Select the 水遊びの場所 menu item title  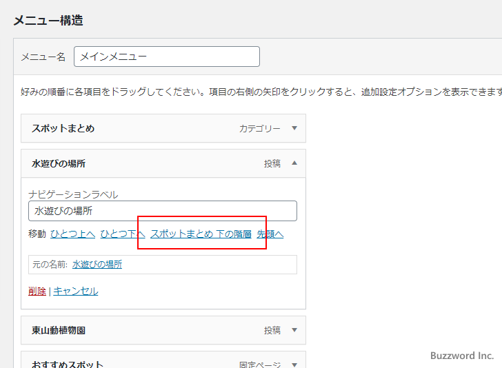(x=59, y=164)
